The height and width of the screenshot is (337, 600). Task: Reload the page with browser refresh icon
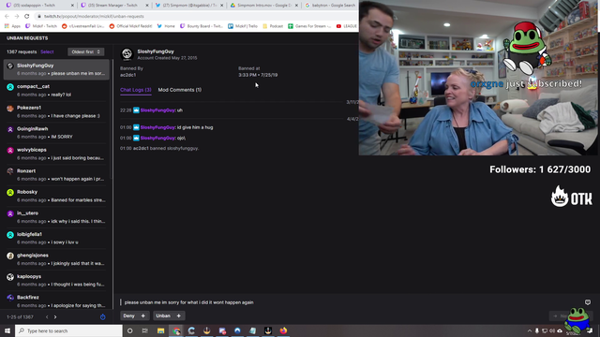(27, 16)
